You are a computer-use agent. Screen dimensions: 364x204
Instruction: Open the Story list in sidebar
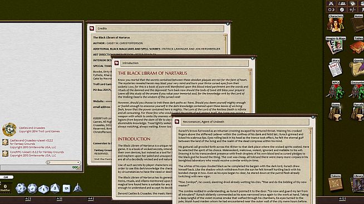coord(336,68)
